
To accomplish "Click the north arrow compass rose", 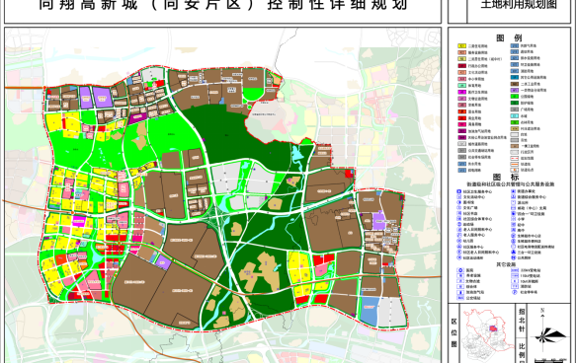I will (549, 335).
